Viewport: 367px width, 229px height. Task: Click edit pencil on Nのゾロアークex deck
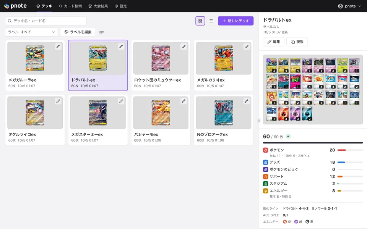247,101
